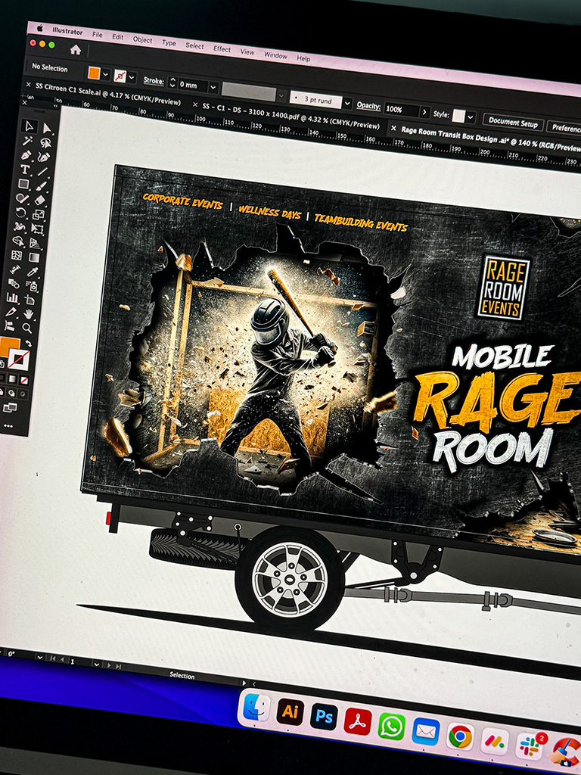This screenshot has width=581, height=775.
Task: Open the Effect menu
Action: (222, 49)
